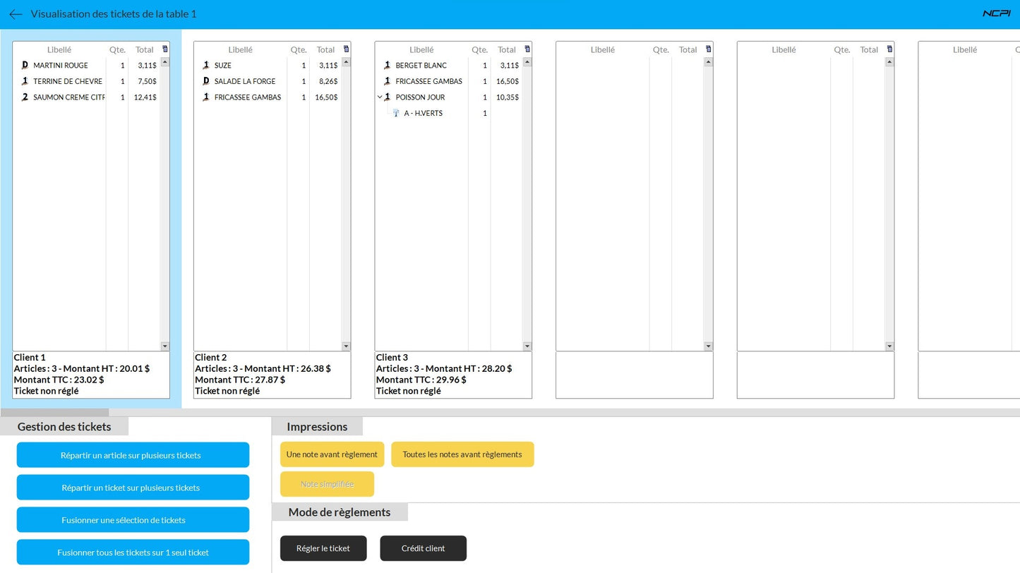Click icon beside FRICASSEE GAMBAS in Client 3 ticket
1020x573 pixels.
[x=387, y=81]
